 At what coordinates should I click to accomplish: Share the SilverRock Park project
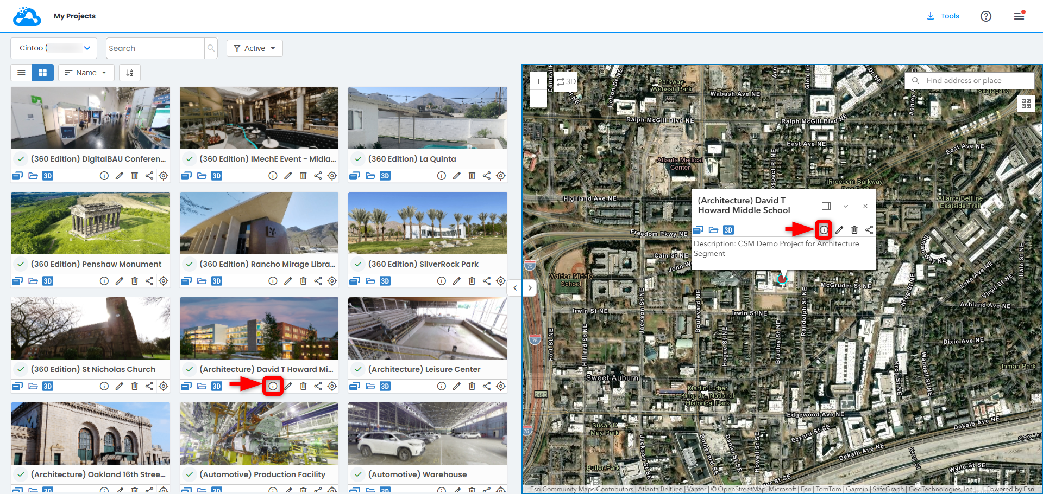pos(487,281)
